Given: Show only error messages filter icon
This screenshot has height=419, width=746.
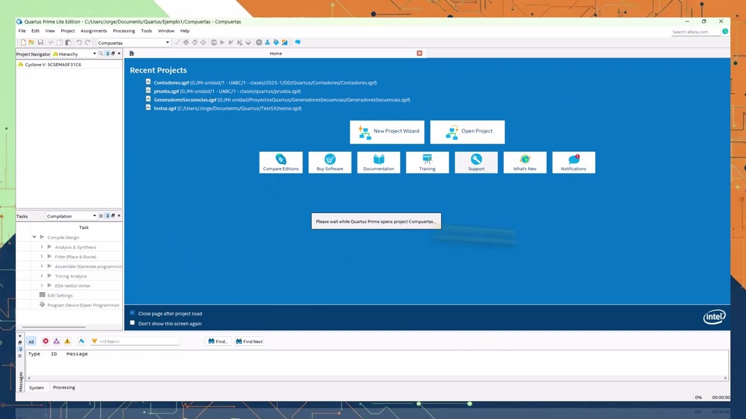Looking at the screenshot, I should (45, 342).
